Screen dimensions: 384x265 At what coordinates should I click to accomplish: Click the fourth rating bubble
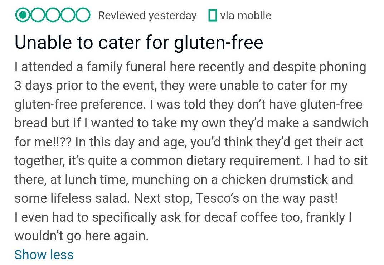coord(67,15)
